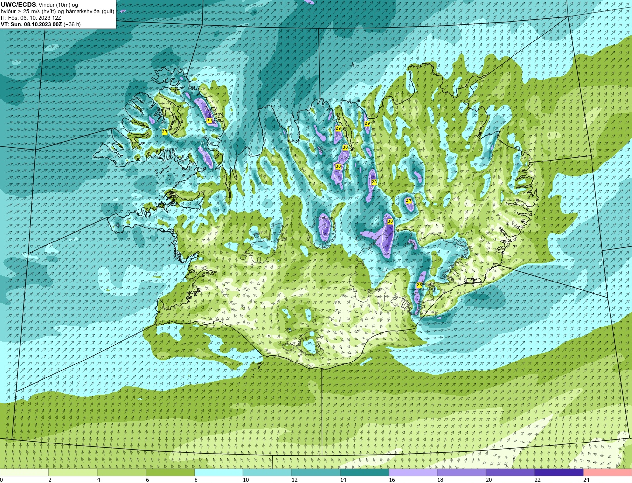Screen dimensions: 632x483
Task: Click the legend scale value 18
Action: pos(440,480)
